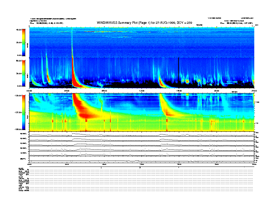Click the 20.00 label on RAD2 scale
274x211 pixels.
click(19, 42)
